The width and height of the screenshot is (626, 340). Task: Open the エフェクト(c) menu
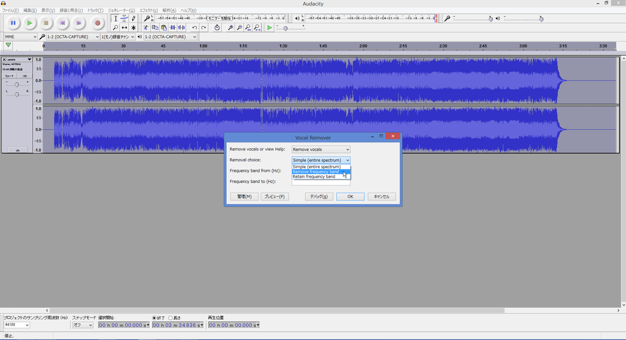click(149, 10)
